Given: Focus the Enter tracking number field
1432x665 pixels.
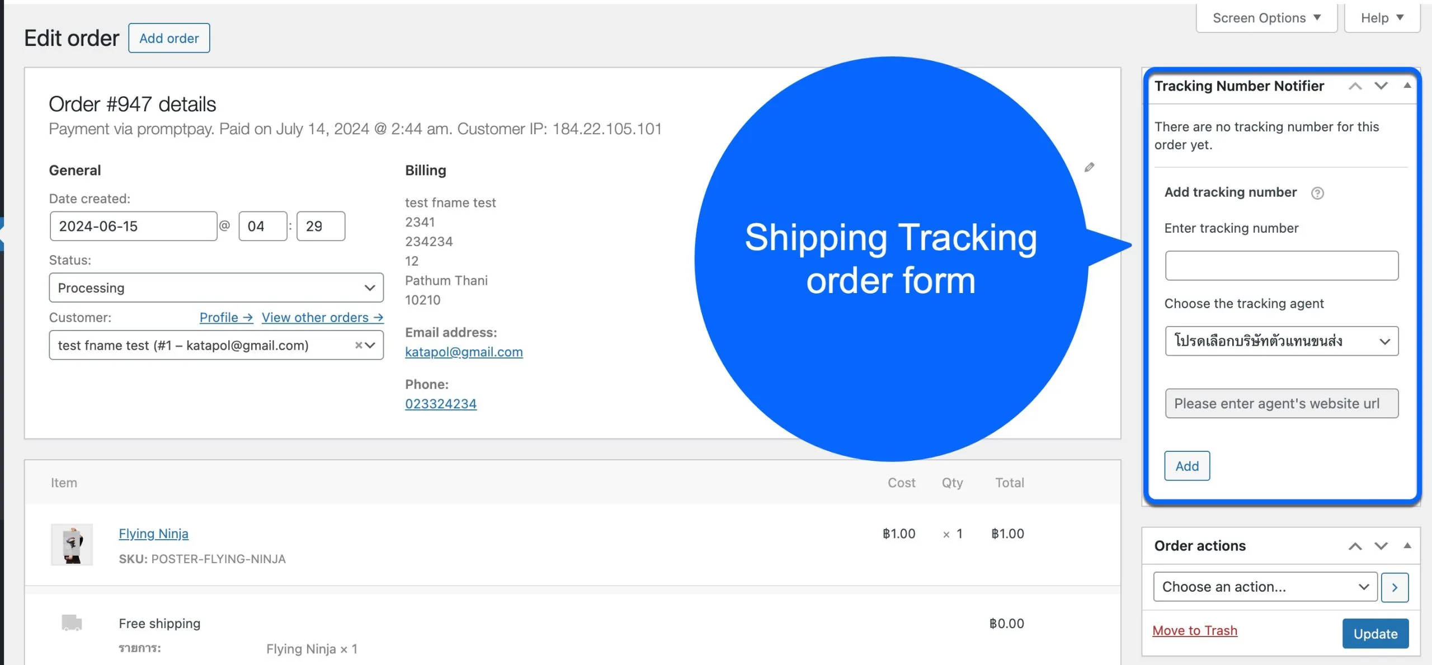Looking at the screenshot, I should (x=1282, y=266).
